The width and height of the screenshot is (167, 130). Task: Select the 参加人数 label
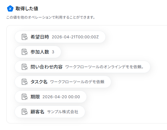point(40,52)
